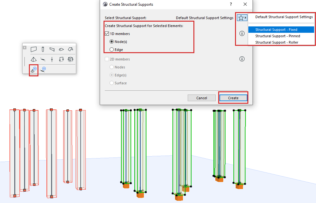Choose Structural Support - Pinned

281,36
